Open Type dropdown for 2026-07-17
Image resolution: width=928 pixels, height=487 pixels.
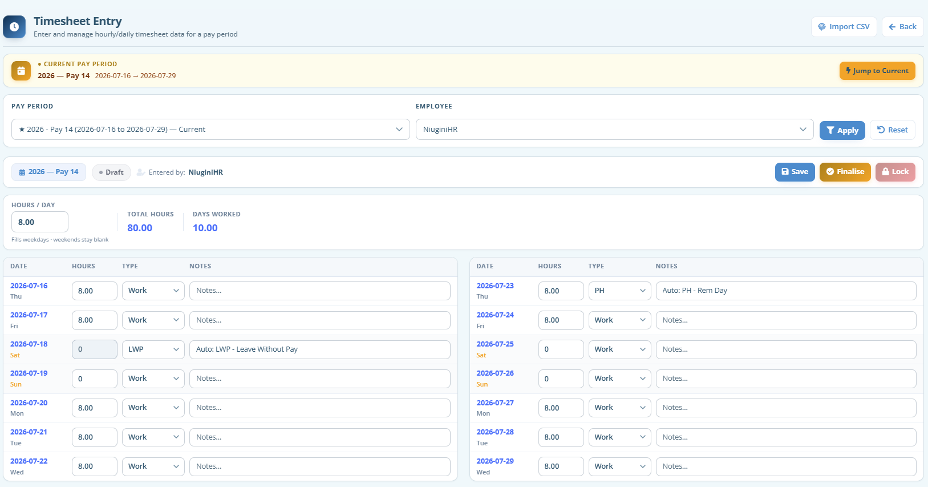(153, 320)
